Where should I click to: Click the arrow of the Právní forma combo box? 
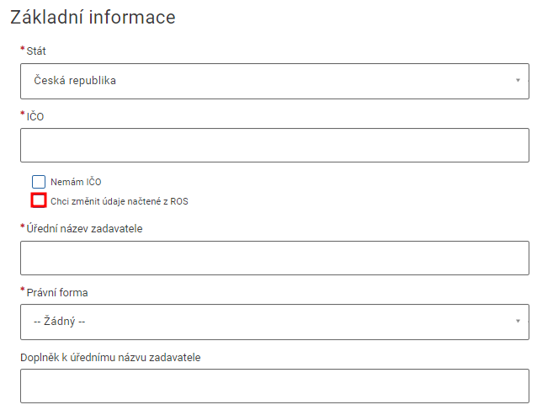[518, 322]
